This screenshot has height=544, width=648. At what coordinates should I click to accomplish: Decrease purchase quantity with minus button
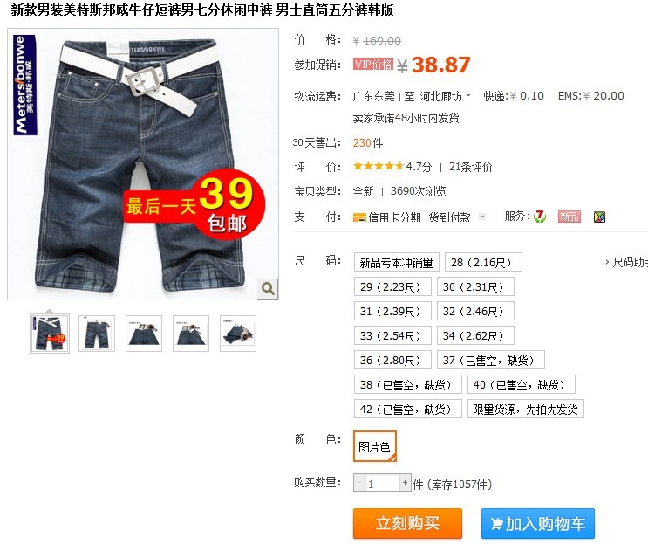(x=358, y=483)
